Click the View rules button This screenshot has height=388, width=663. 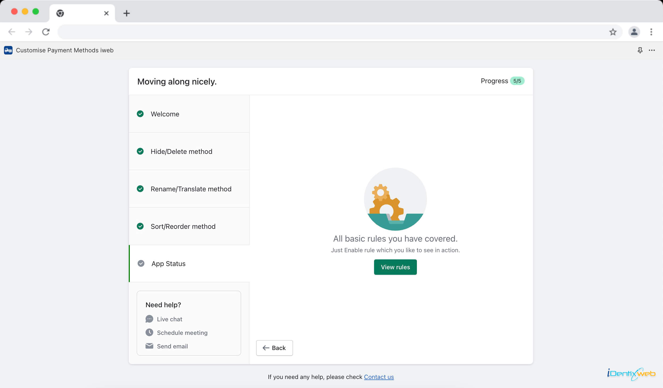[395, 267]
